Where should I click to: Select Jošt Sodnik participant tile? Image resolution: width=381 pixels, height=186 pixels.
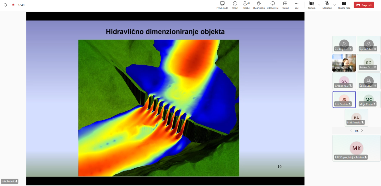coord(344,99)
